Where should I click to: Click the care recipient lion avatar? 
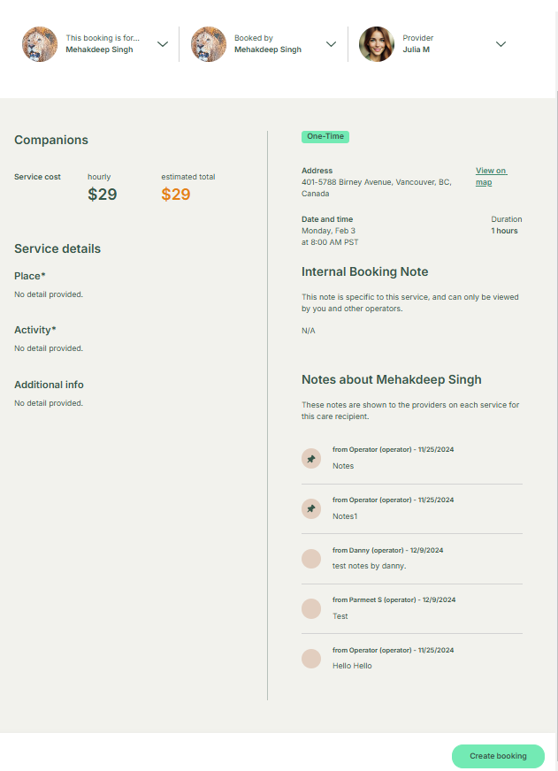coord(40,44)
